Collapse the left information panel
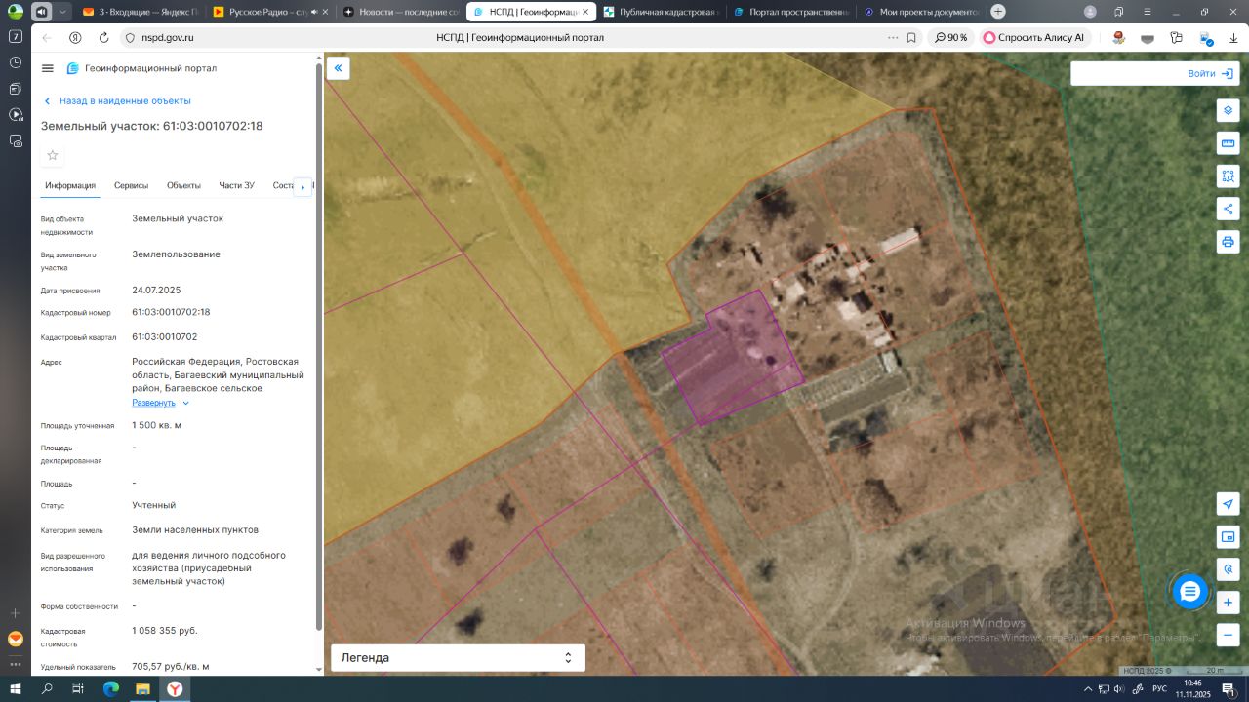The image size is (1249, 702). (338, 68)
